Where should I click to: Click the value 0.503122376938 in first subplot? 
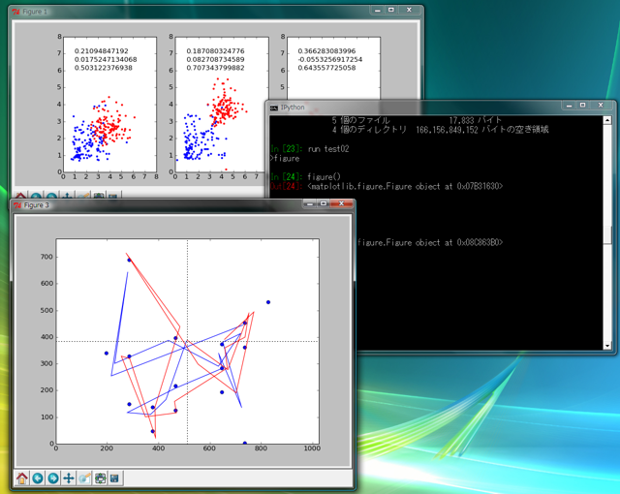click(104, 68)
